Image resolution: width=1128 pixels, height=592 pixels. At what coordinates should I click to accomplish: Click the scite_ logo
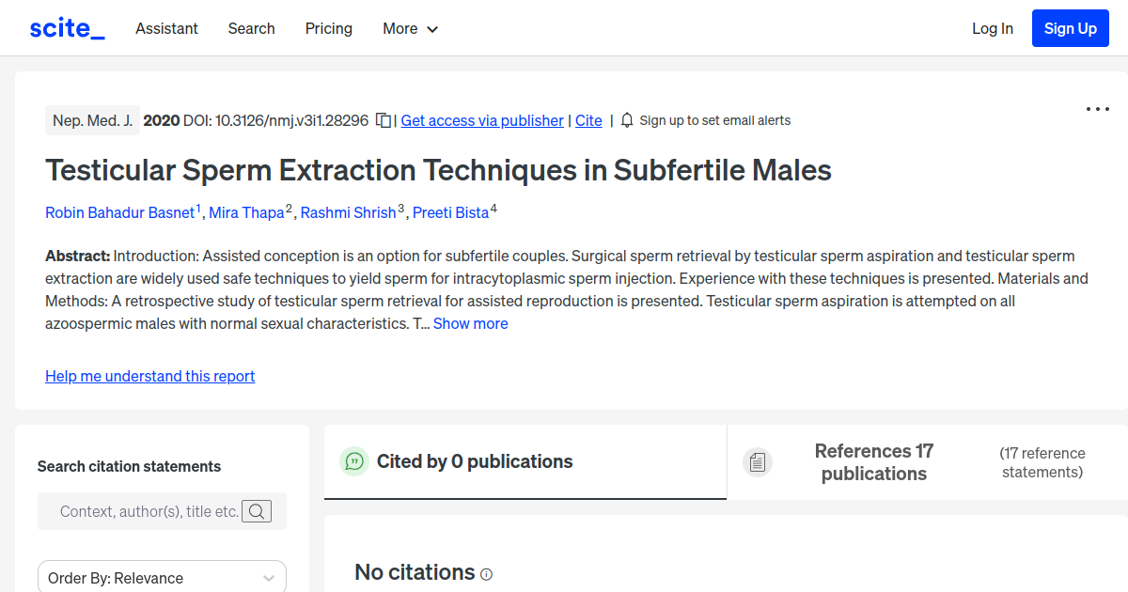[x=66, y=27]
